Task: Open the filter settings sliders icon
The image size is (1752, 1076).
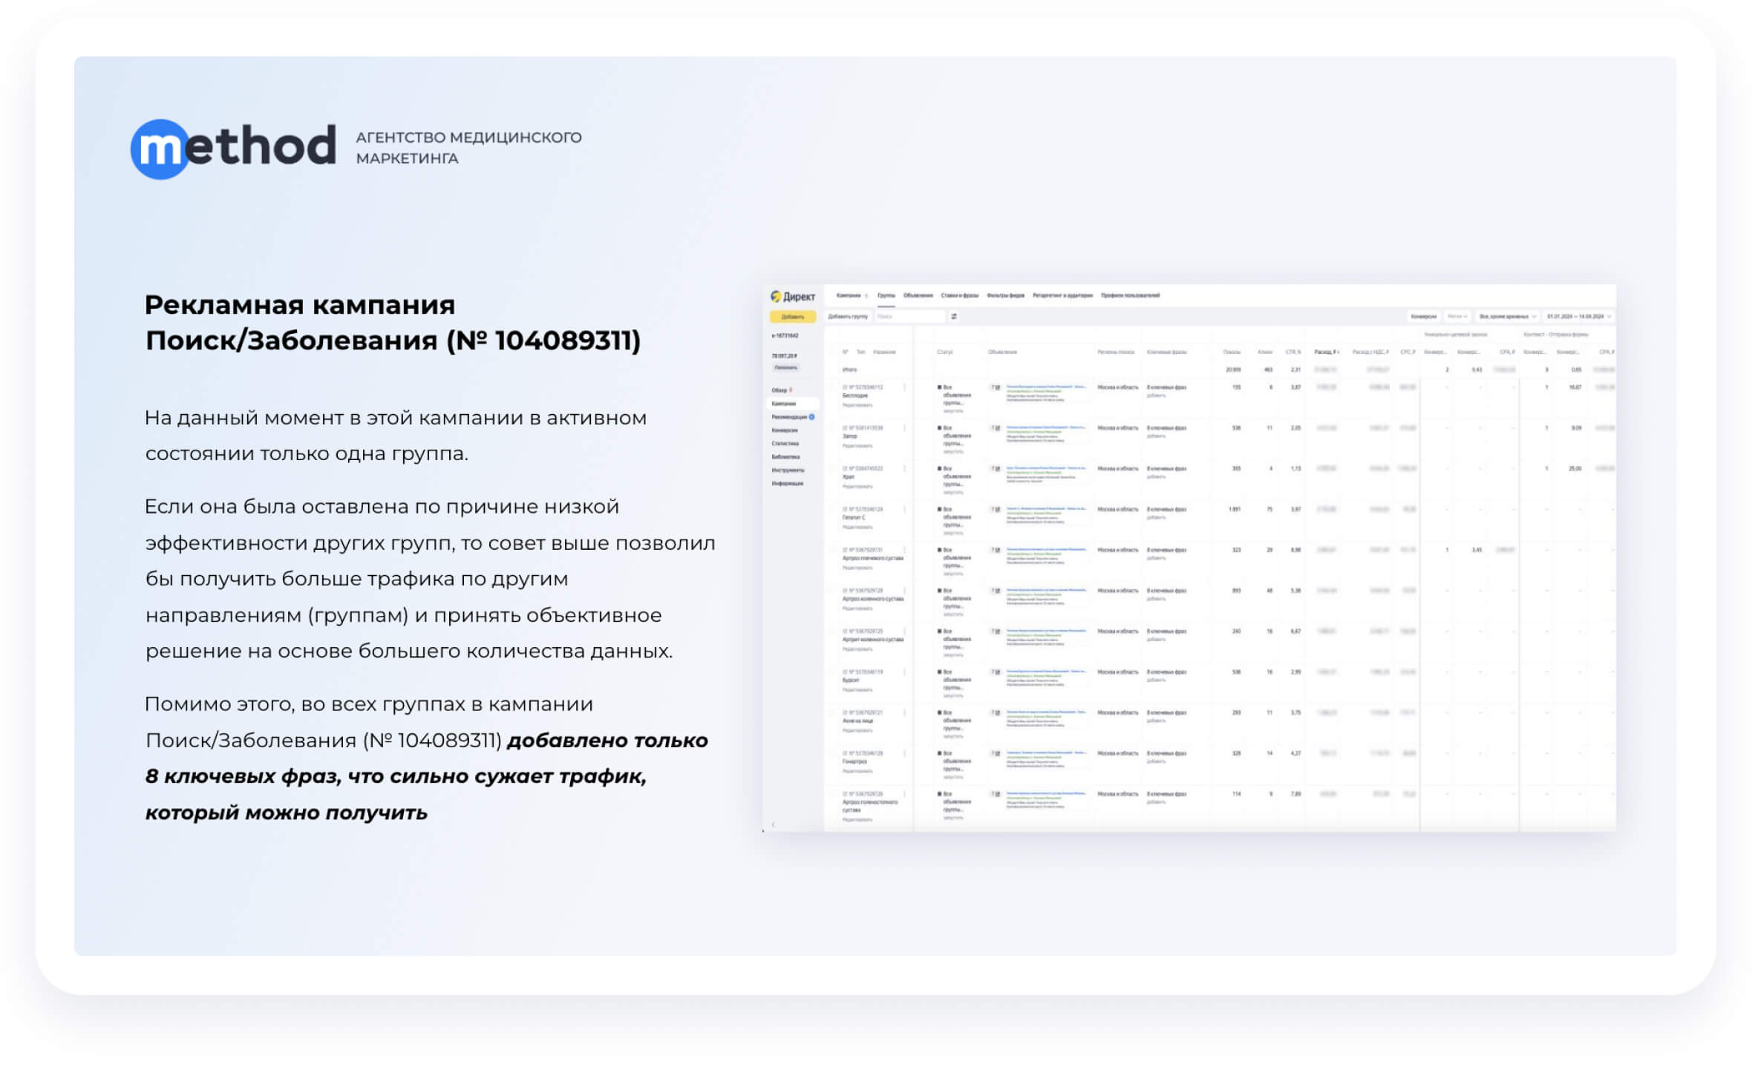Action: [954, 317]
